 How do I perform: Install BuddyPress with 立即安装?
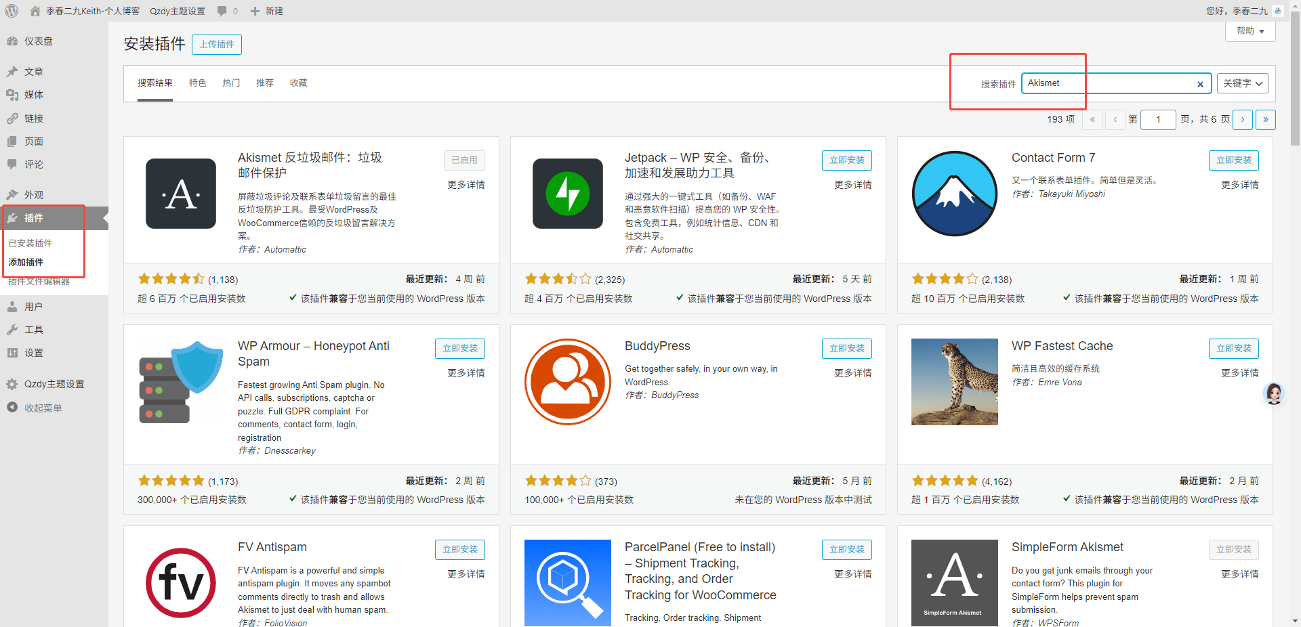coord(847,348)
